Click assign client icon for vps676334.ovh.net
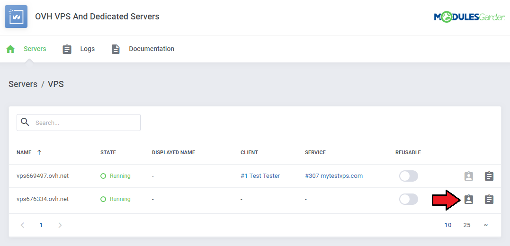Viewport: 510px width, 246px height. pyautogui.click(x=469, y=199)
